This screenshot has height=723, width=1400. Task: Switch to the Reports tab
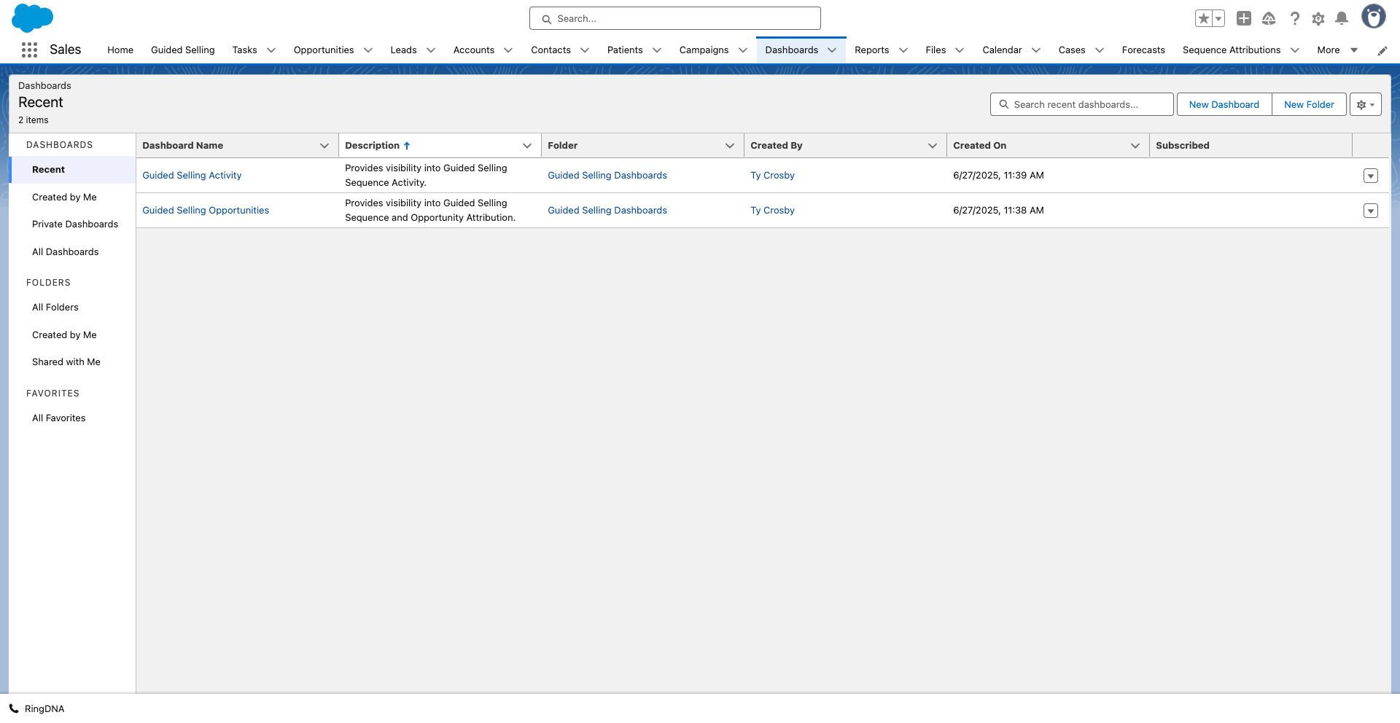click(x=871, y=50)
